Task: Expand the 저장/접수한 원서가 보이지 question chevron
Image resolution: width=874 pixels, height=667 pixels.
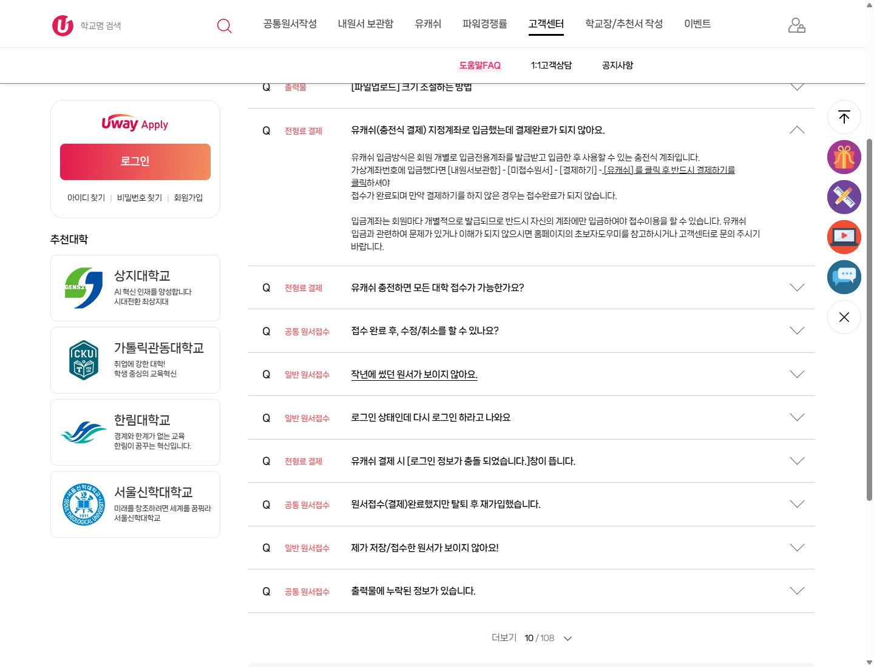Action: click(798, 548)
